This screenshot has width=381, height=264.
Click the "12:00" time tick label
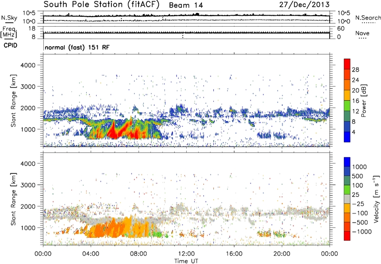pos(186,254)
